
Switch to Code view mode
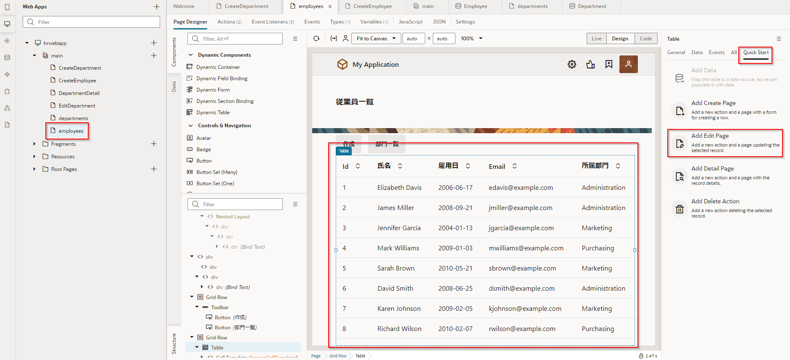pyautogui.click(x=646, y=39)
